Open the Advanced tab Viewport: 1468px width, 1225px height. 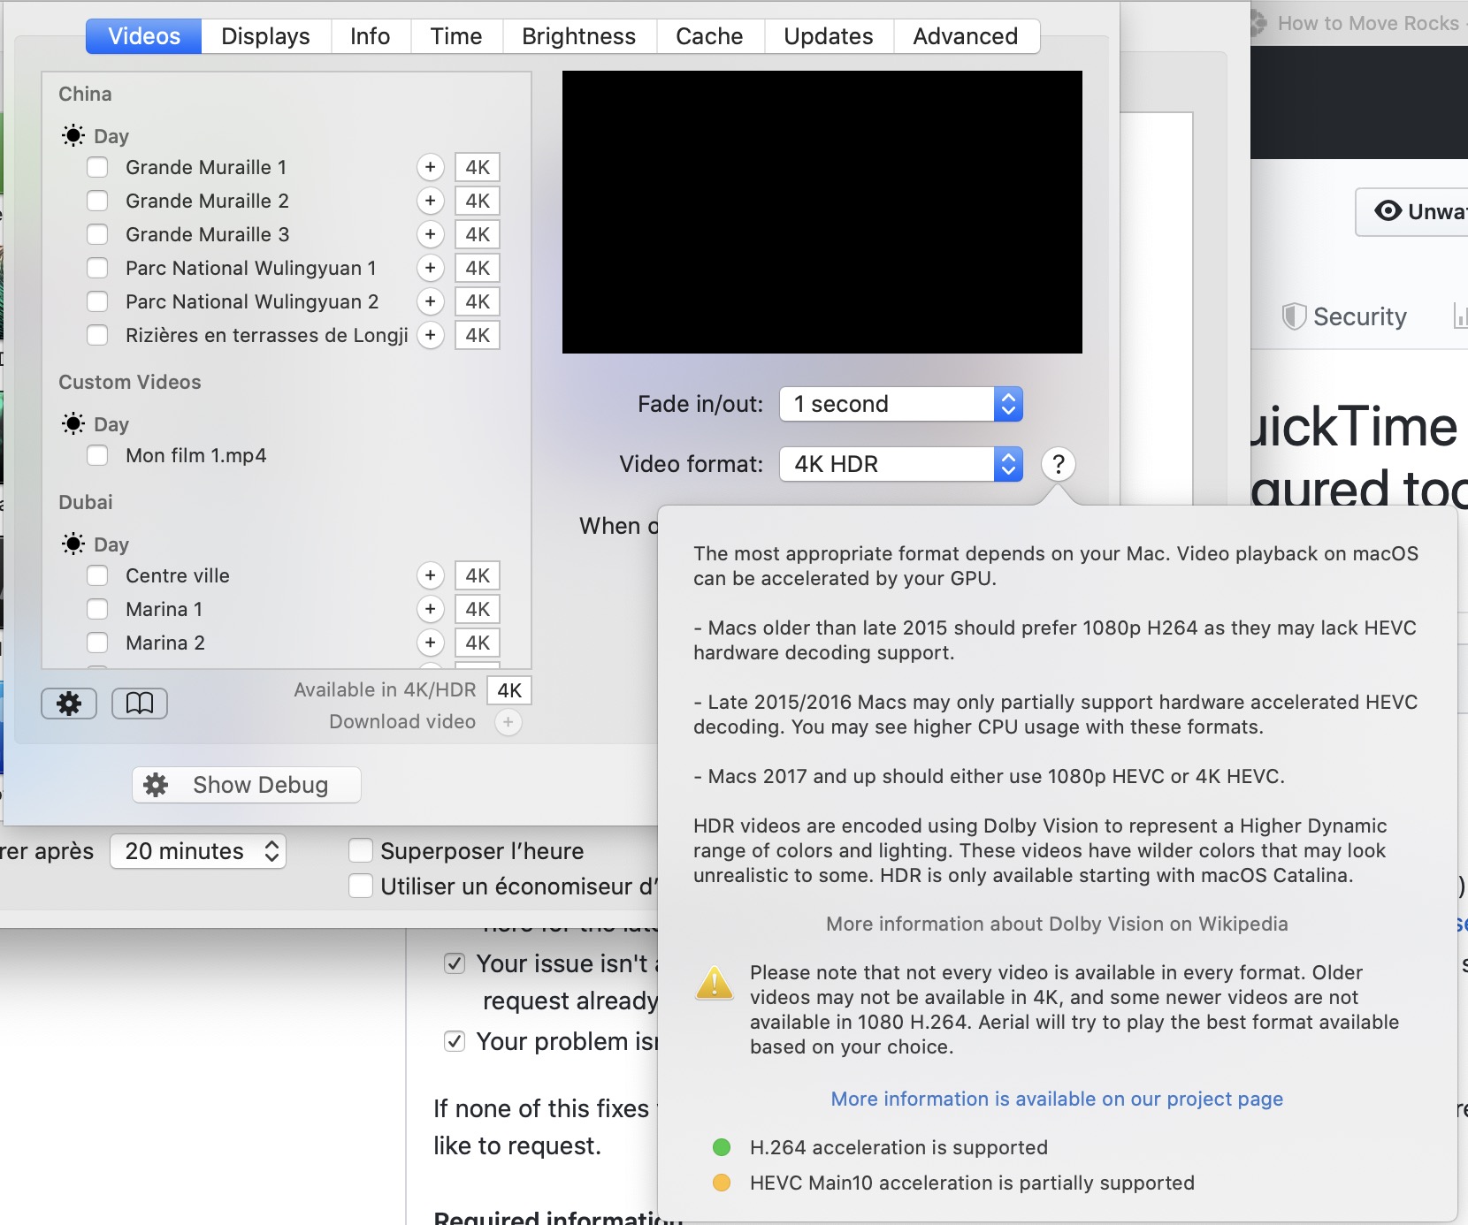(x=966, y=36)
